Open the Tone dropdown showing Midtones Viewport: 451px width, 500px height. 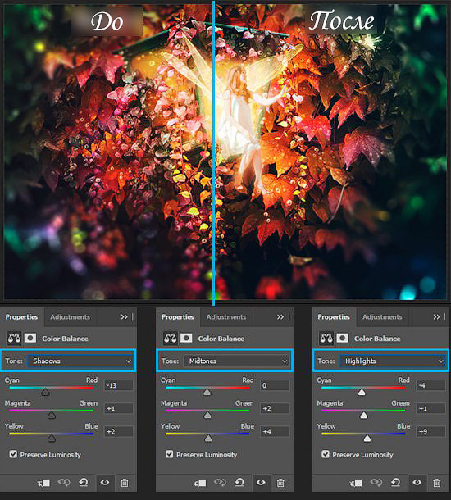coord(236,361)
